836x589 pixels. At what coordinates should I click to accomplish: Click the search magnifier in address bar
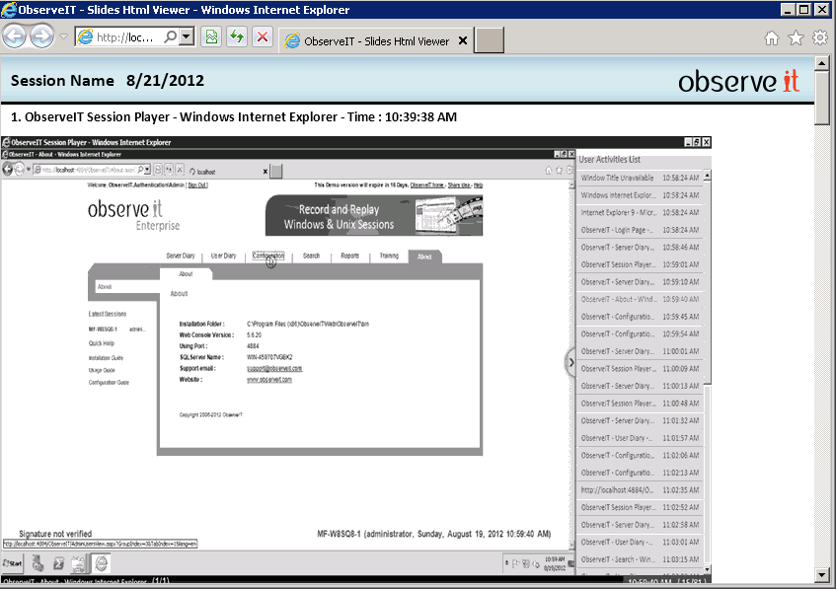click(170, 37)
